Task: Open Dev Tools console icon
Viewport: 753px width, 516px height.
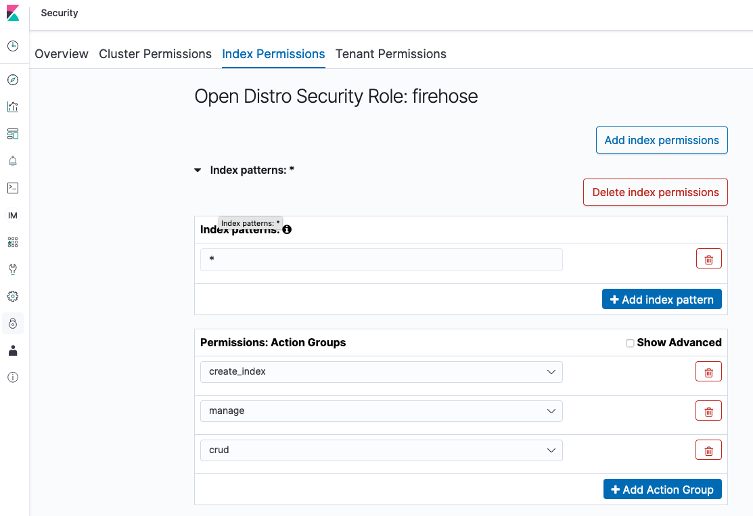Action: pos(13,188)
